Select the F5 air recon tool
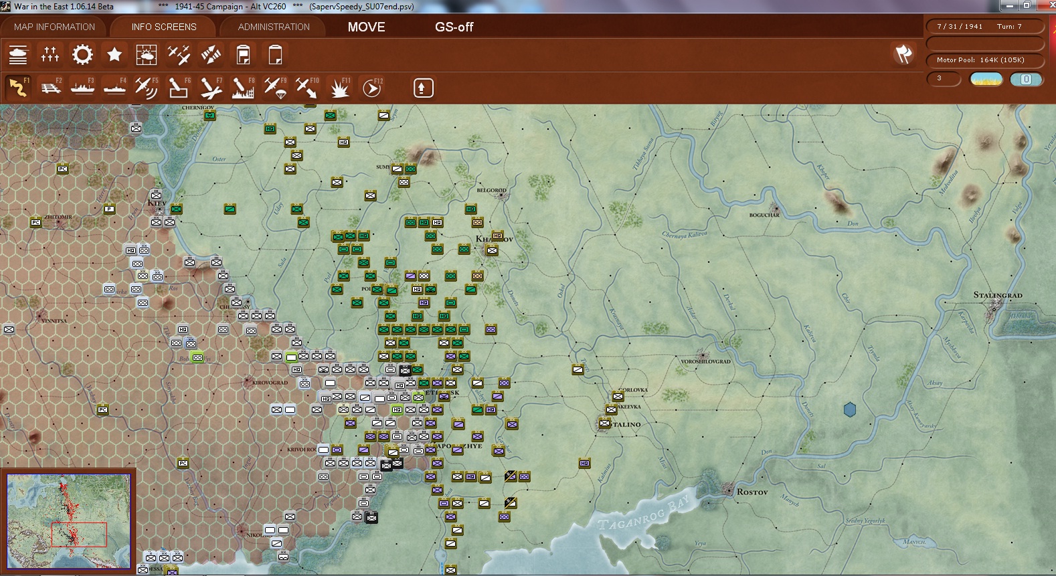Viewport: 1056px width, 576px height. point(147,88)
